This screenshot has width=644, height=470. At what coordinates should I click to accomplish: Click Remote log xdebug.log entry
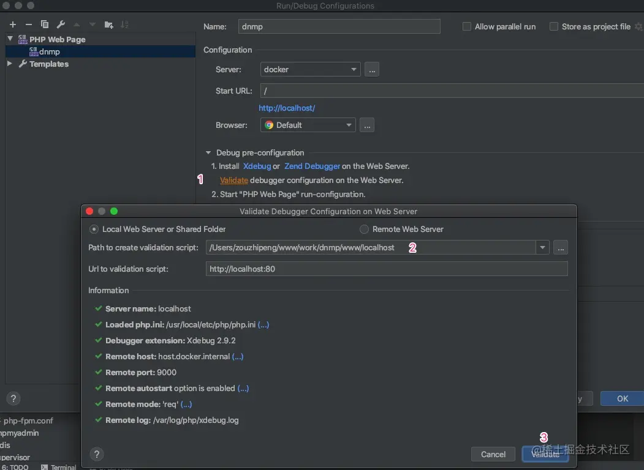[x=167, y=420]
